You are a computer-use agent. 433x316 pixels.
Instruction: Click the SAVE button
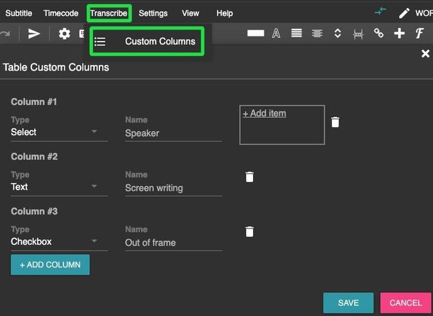click(x=348, y=303)
